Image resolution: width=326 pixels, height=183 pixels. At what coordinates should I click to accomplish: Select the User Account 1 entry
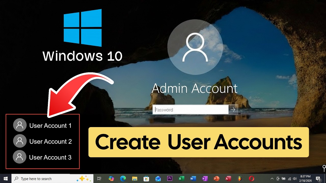pyautogui.click(x=42, y=125)
